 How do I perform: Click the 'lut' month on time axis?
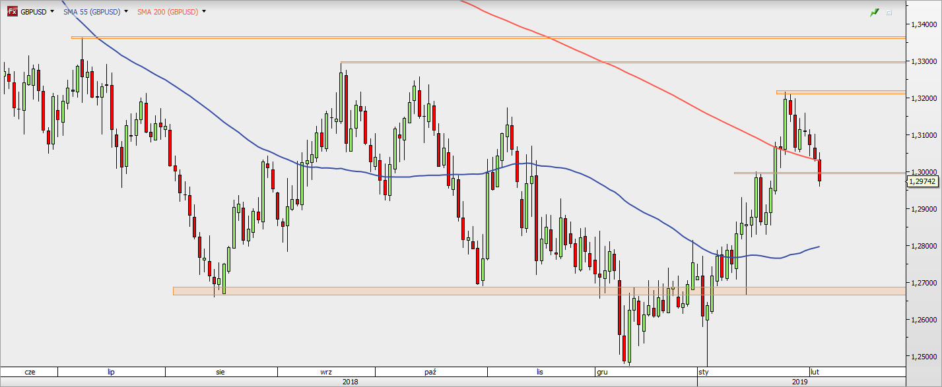[815, 372]
